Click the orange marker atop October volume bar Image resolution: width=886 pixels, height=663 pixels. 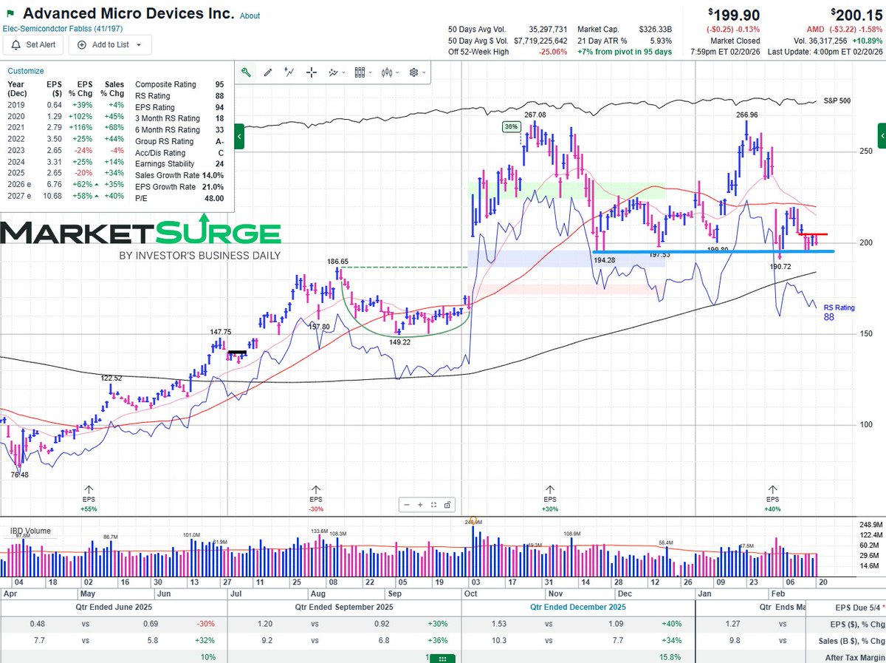tap(473, 520)
